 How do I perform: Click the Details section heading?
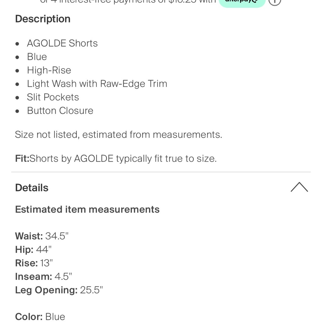click(x=32, y=188)
